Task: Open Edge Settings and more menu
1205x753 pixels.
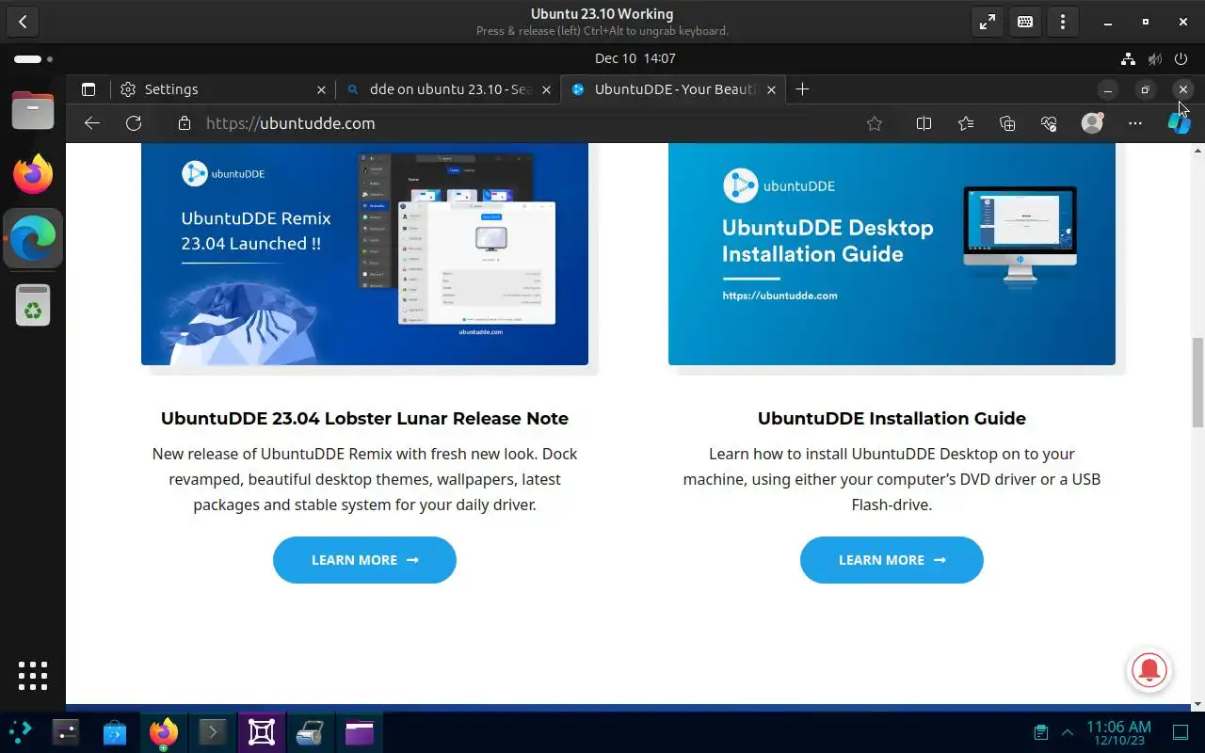Action: [1135, 123]
